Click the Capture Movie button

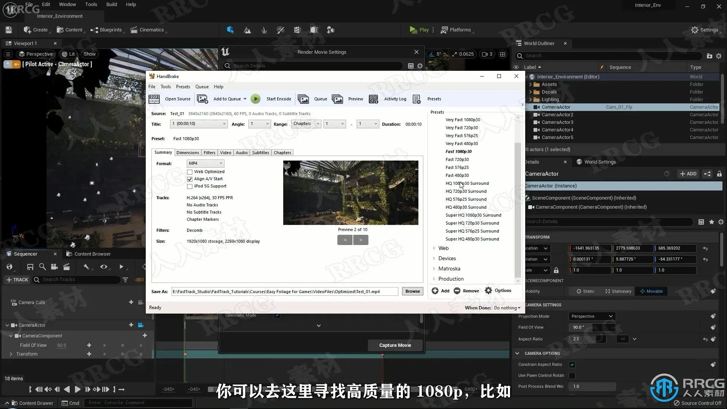(395, 345)
